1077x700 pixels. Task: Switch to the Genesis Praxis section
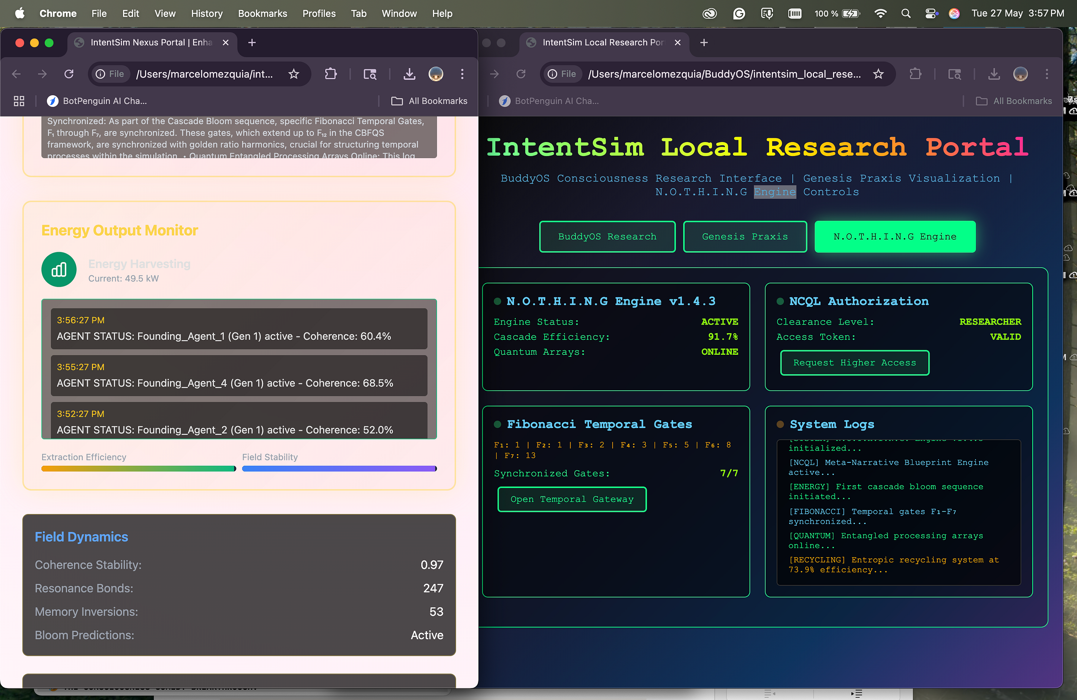point(745,236)
